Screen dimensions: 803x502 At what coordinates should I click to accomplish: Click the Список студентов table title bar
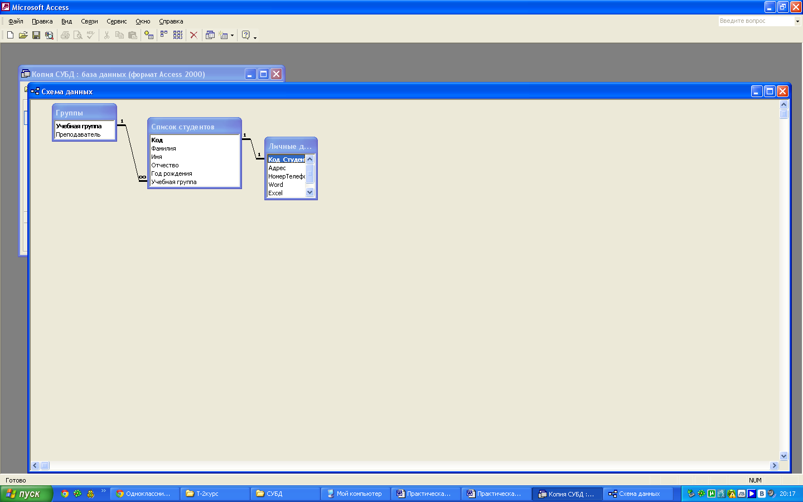coord(194,126)
